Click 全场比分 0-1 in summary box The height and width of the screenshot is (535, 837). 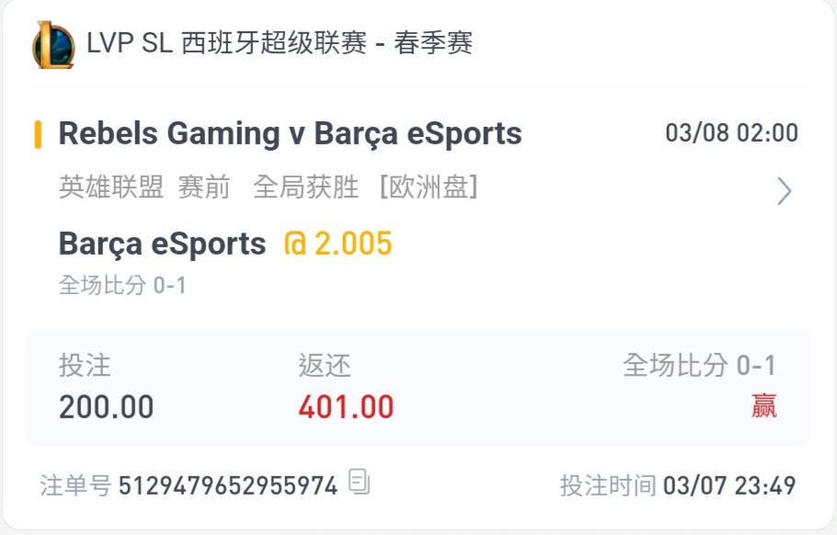pos(699,366)
